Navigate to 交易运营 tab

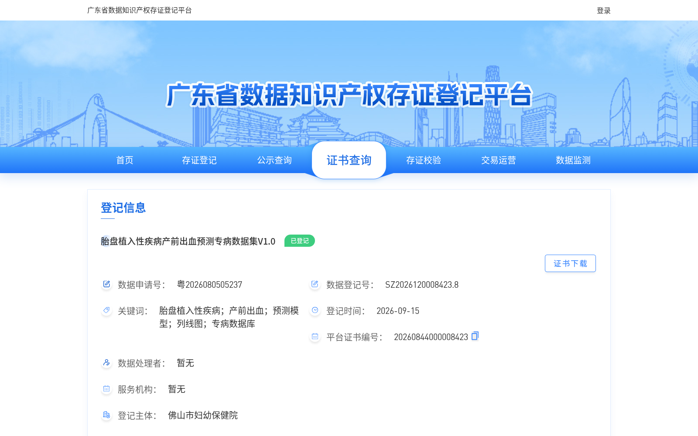click(499, 160)
